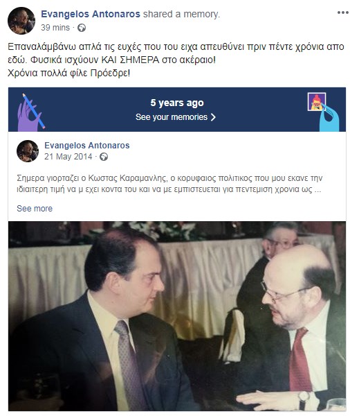Click the Greek birthday wishes caption text
Screen dimensions: 350x416
pyautogui.click(x=176, y=60)
